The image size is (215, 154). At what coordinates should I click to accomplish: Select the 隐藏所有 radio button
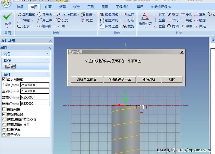(4, 130)
